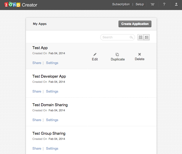Click the Delete X icon for Test App
Viewport: 182px width, 154px height.
(x=140, y=54)
